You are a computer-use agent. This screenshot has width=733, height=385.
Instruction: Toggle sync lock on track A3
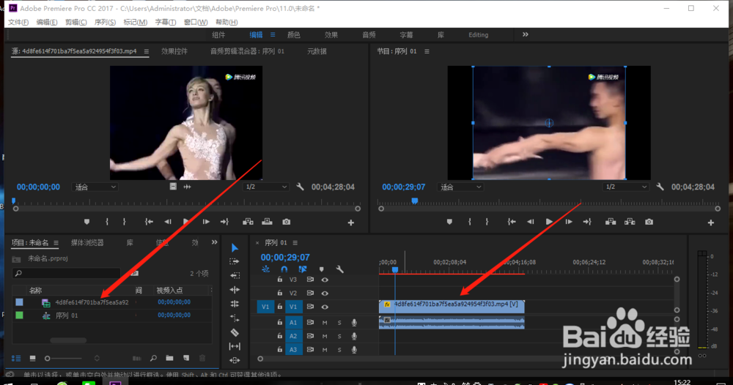[x=310, y=350]
